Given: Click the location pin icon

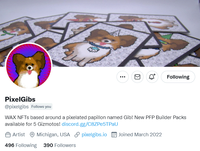Looking at the screenshot, I should pyautogui.click(x=32, y=135).
